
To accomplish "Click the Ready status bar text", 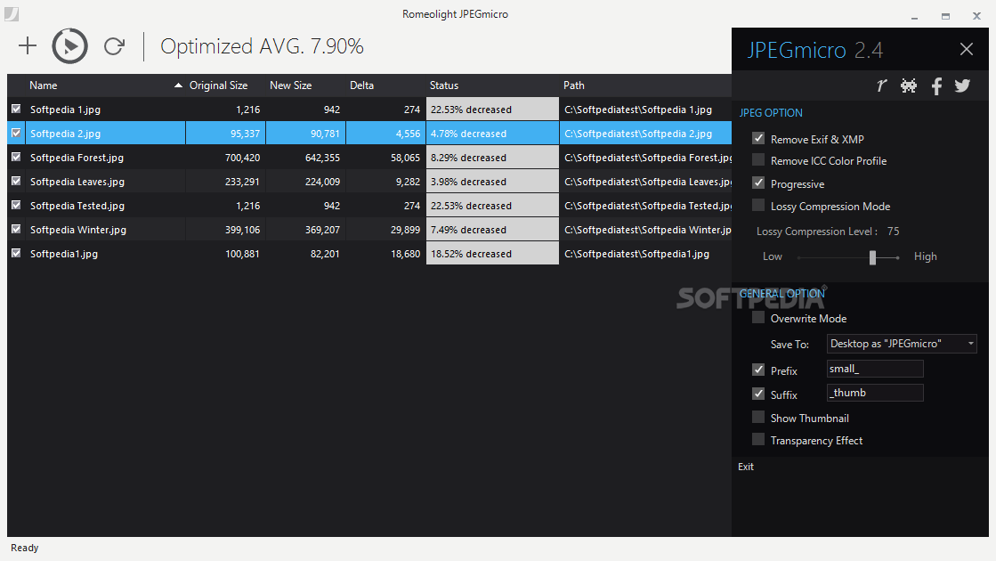I will tap(25, 548).
